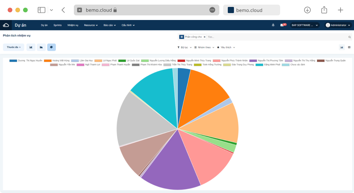Click Nguyễn Thị Thu Hằng legend color box
354x193 pixels.
click(x=289, y=61)
